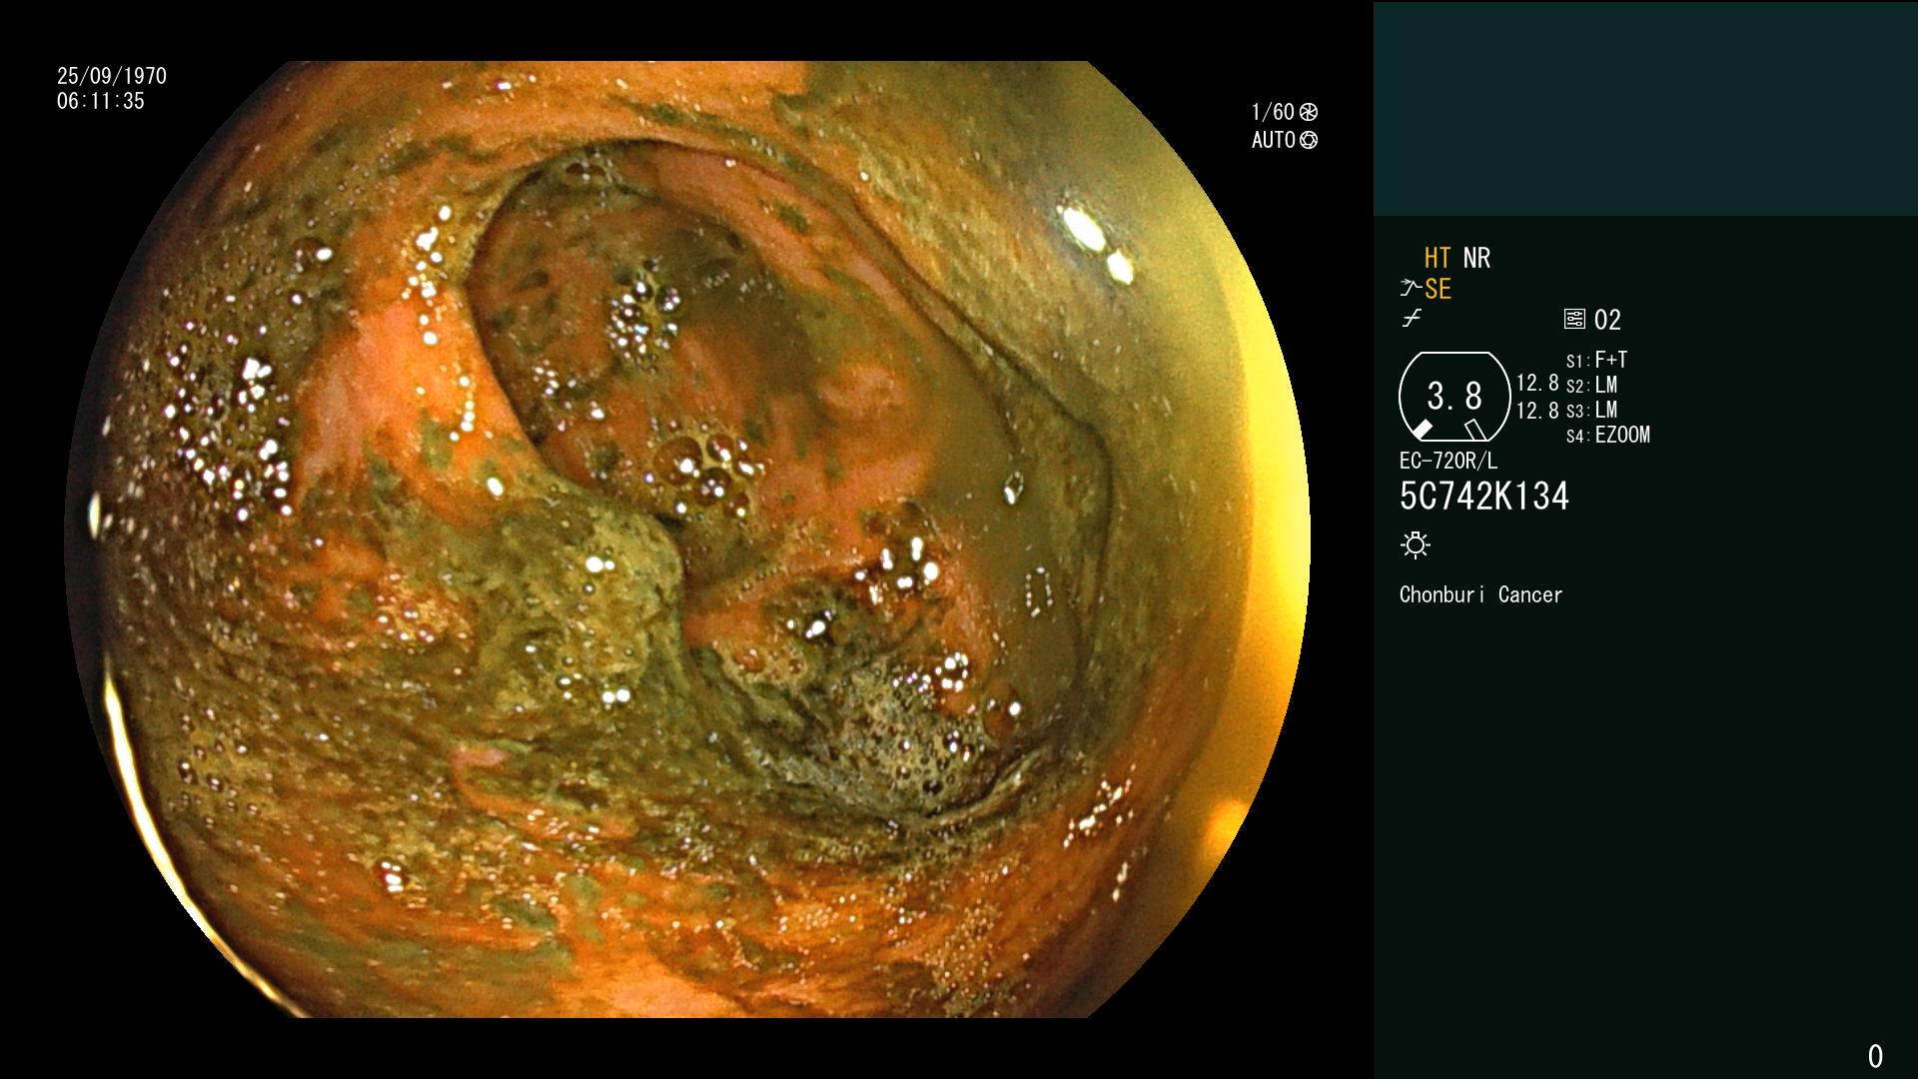Click the light source lamp icon
The image size is (1918, 1079).
(x=1416, y=544)
